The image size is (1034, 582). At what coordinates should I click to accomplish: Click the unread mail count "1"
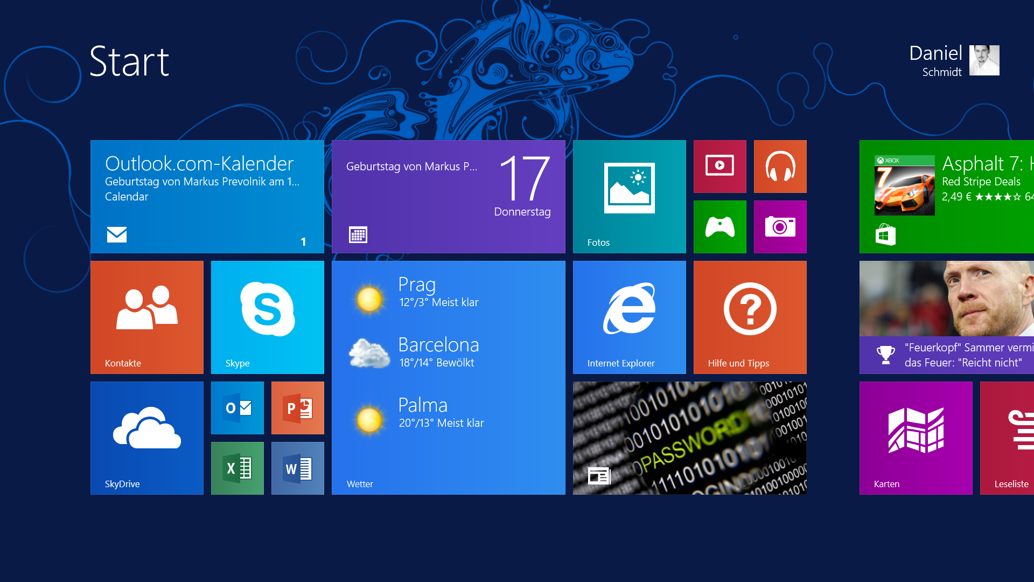click(x=303, y=242)
